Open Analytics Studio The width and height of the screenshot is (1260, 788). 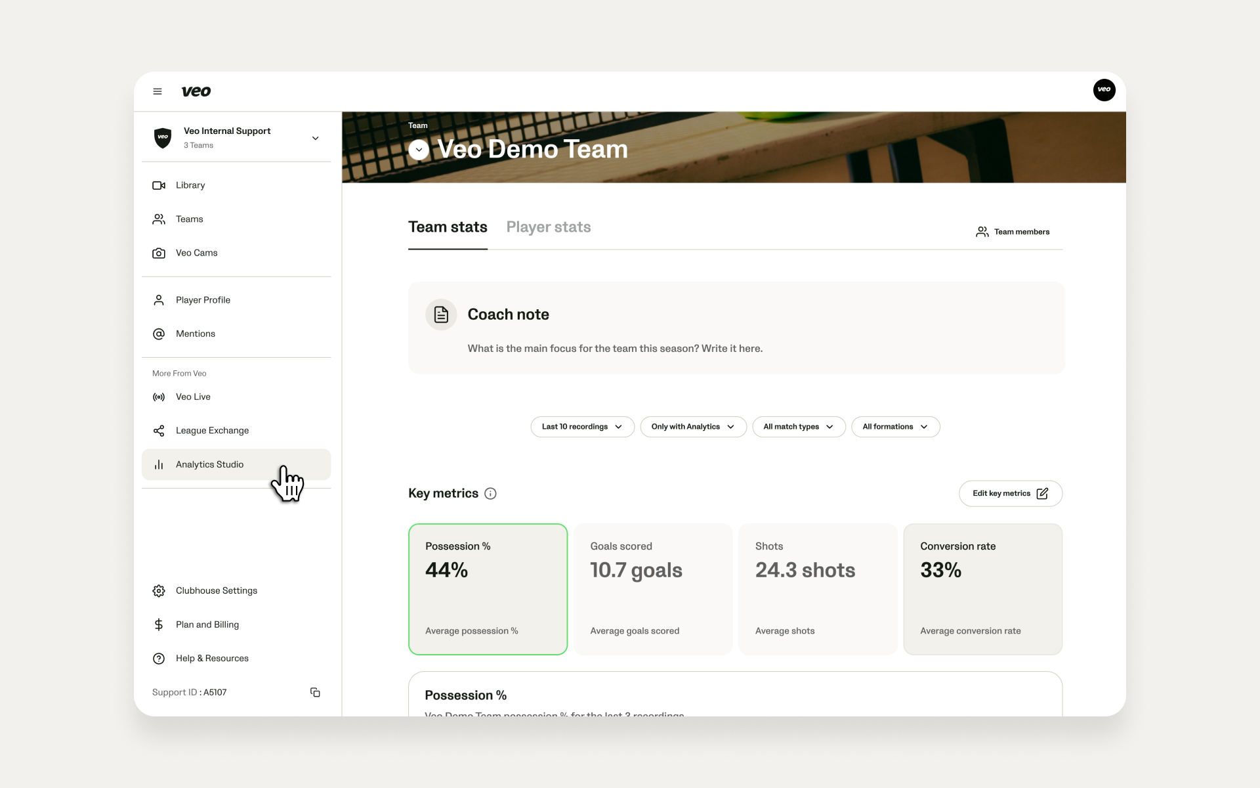(x=209, y=464)
